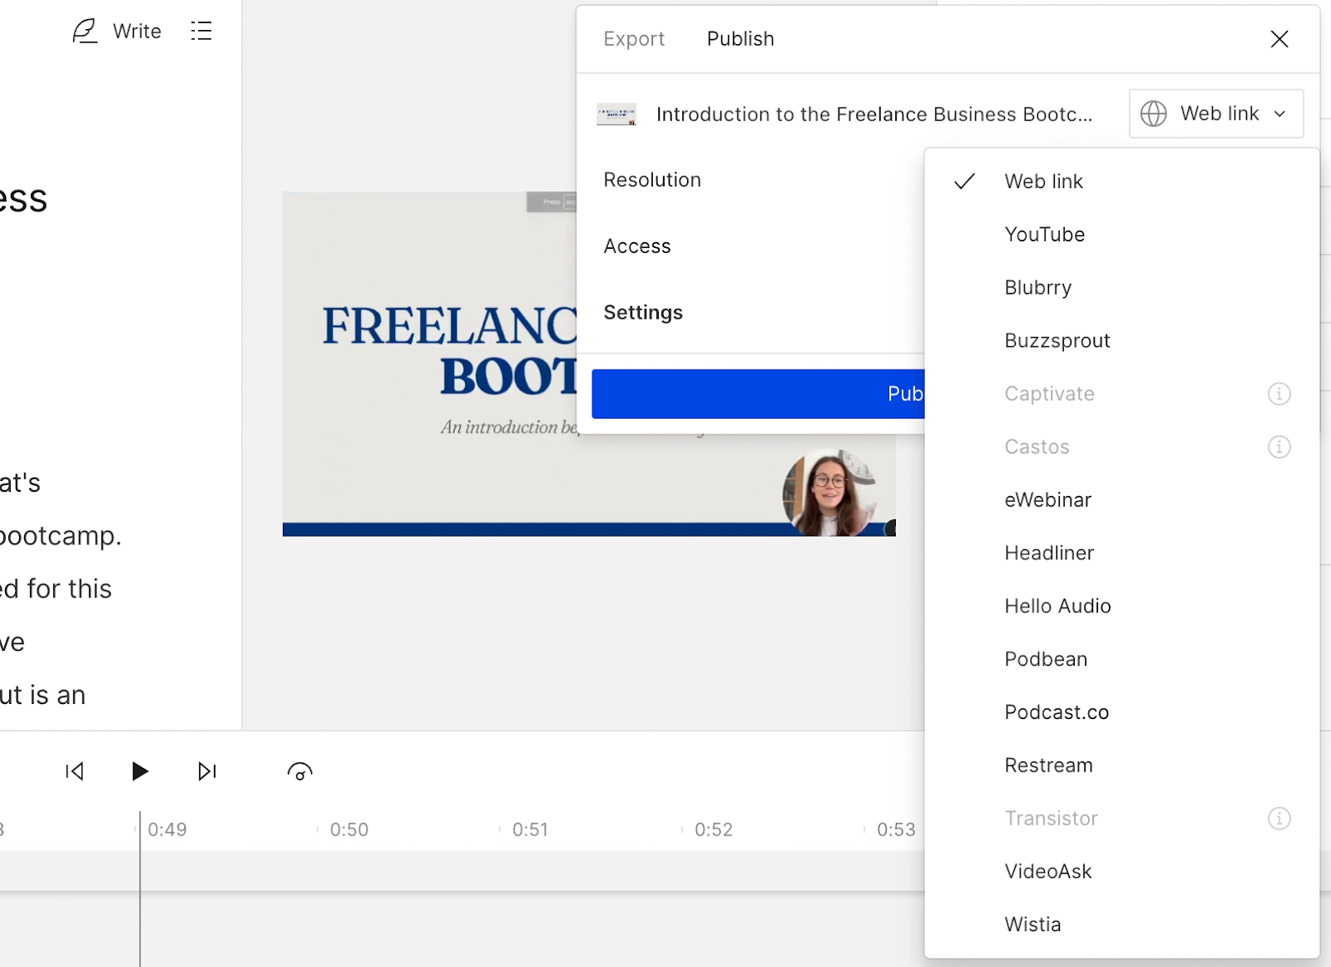Open the playback speed gauge icon
Viewport: 1331px width, 967px height.
299,772
